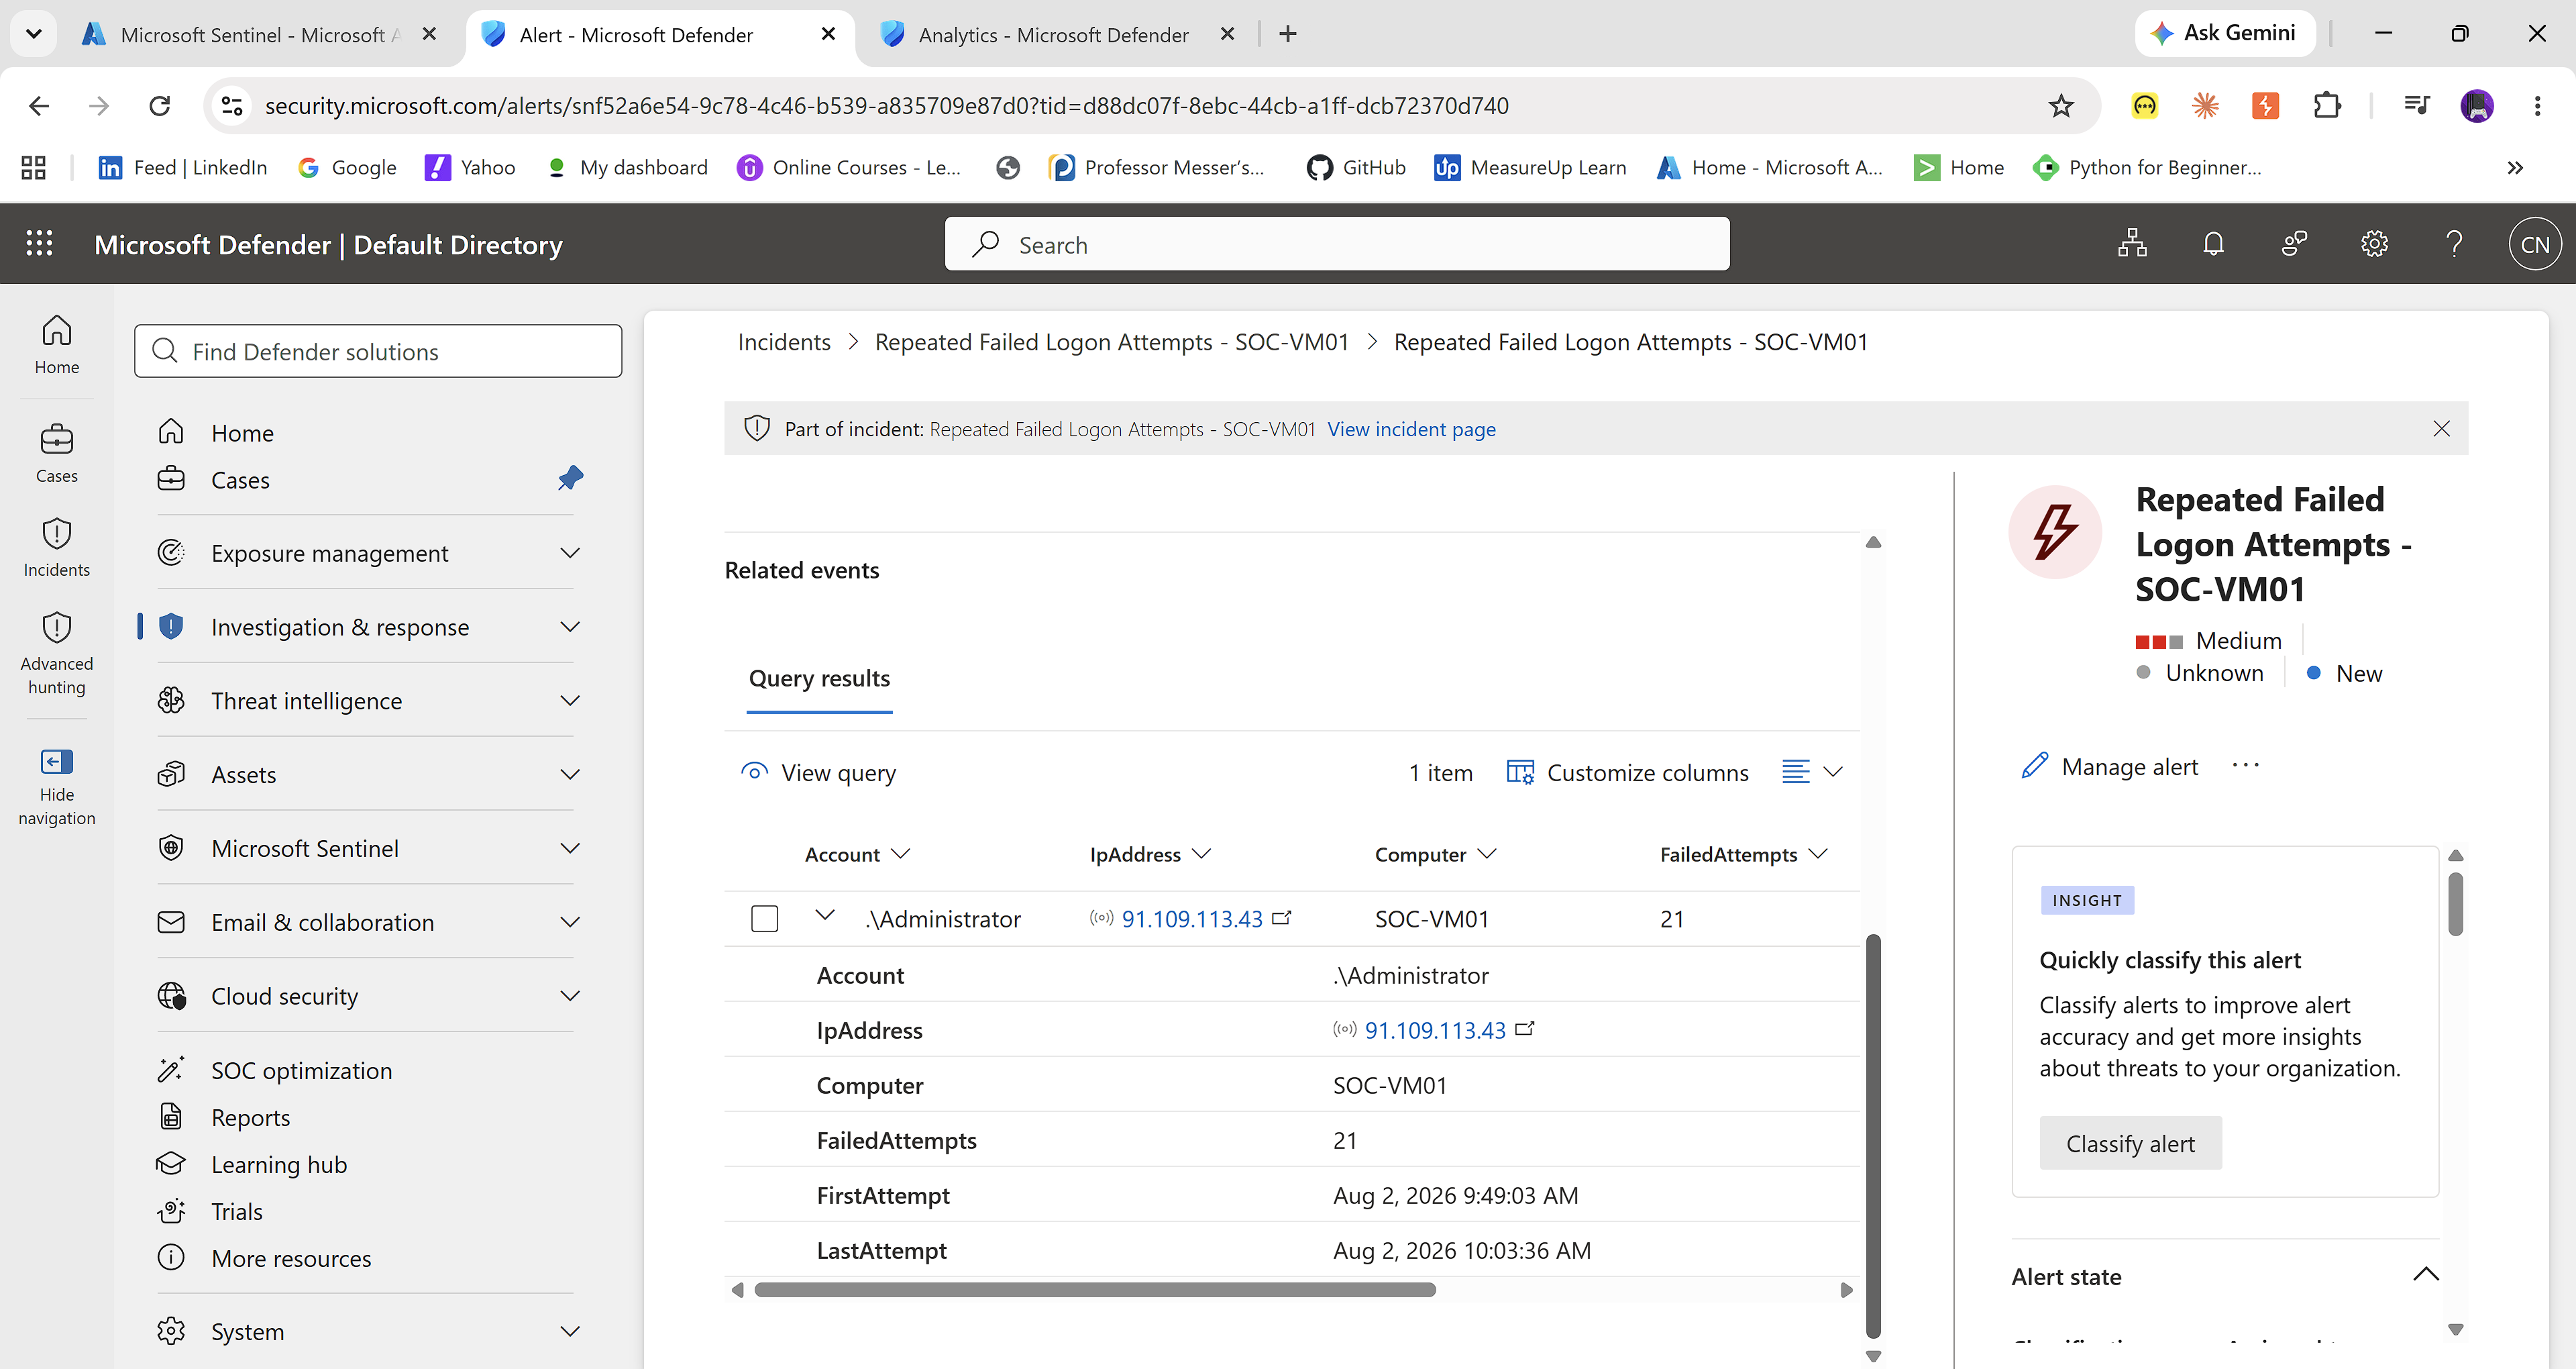2576x1369 pixels.
Task: Go back to the previous page
Action: (x=39, y=105)
